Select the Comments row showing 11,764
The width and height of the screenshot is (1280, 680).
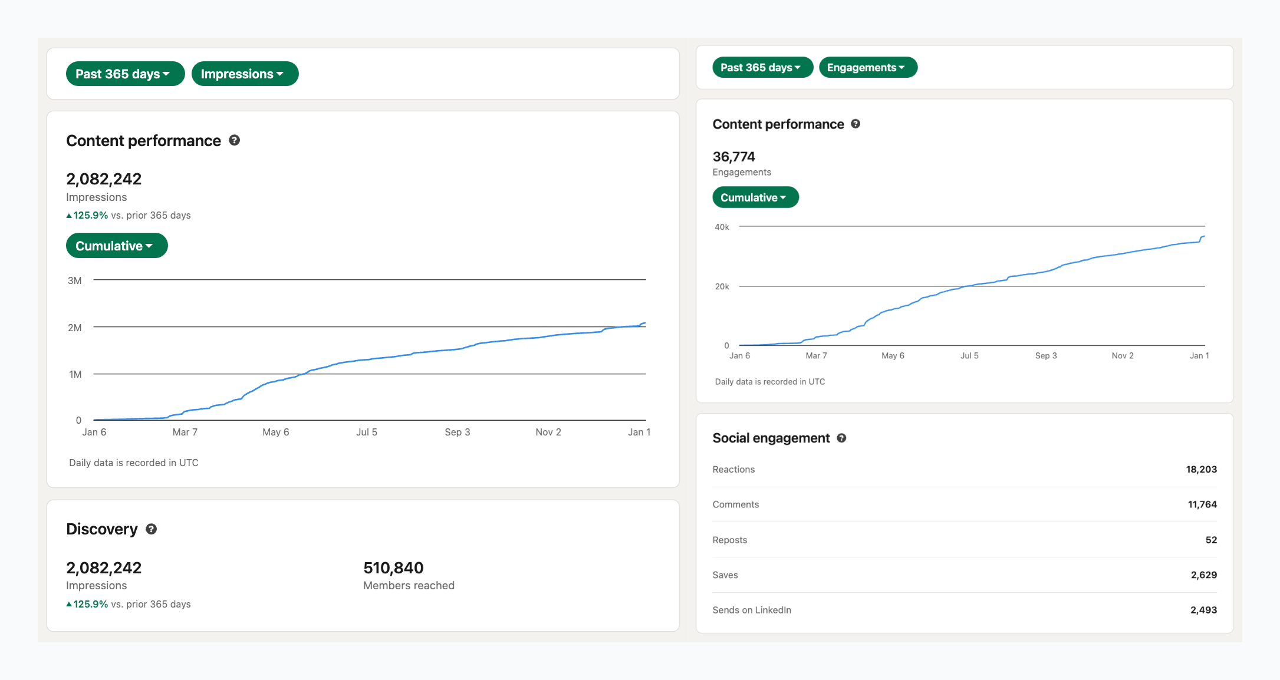point(964,504)
